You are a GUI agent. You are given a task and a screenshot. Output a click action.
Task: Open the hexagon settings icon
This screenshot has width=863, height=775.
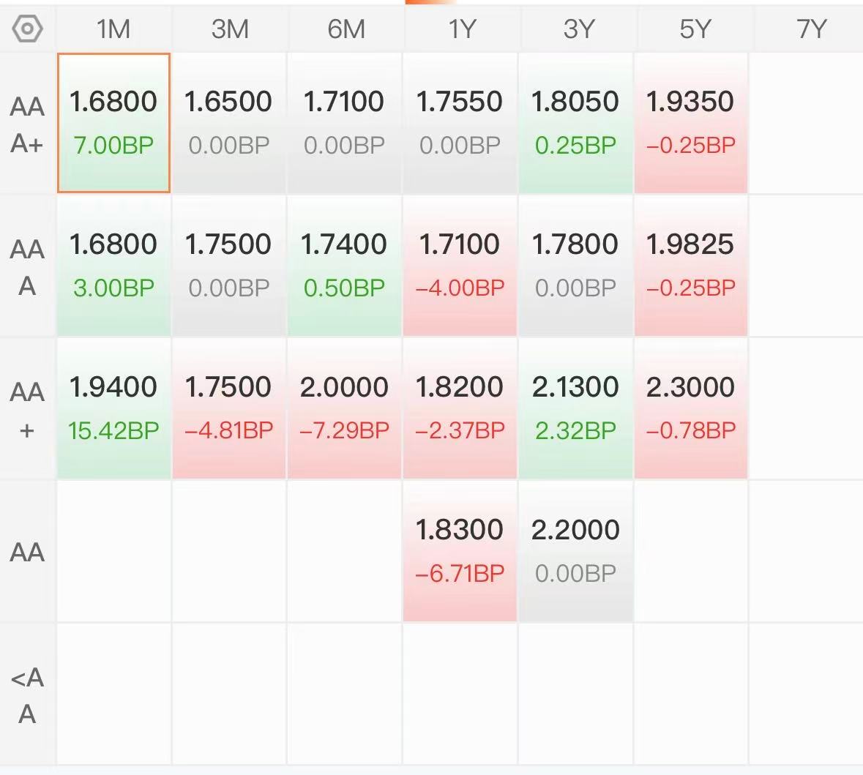coord(28,29)
